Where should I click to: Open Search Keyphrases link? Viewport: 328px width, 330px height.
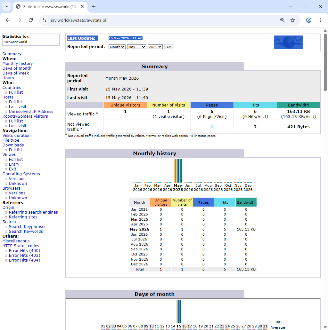coord(28,226)
